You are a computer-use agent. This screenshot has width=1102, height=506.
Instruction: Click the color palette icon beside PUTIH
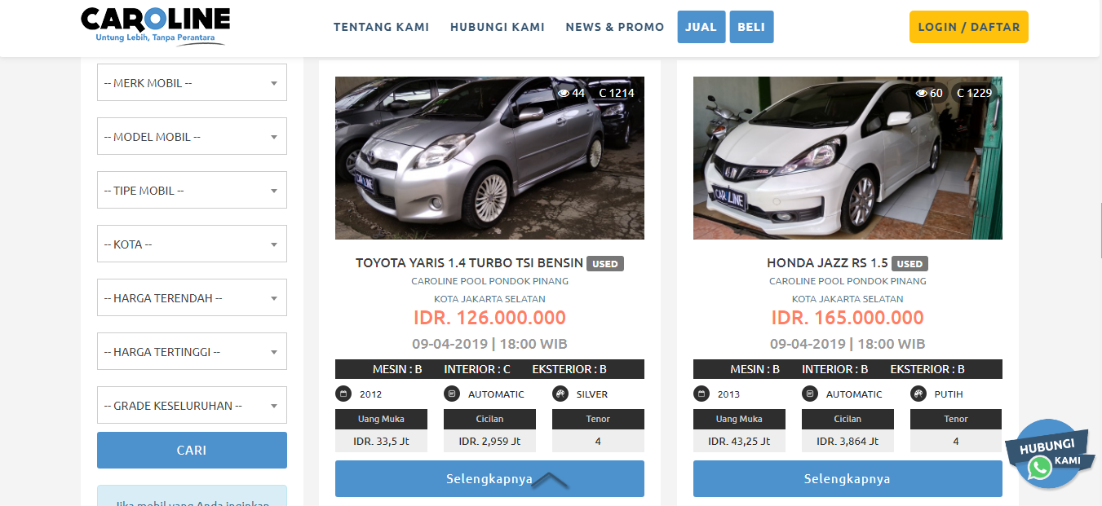pyautogui.click(x=918, y=394)
